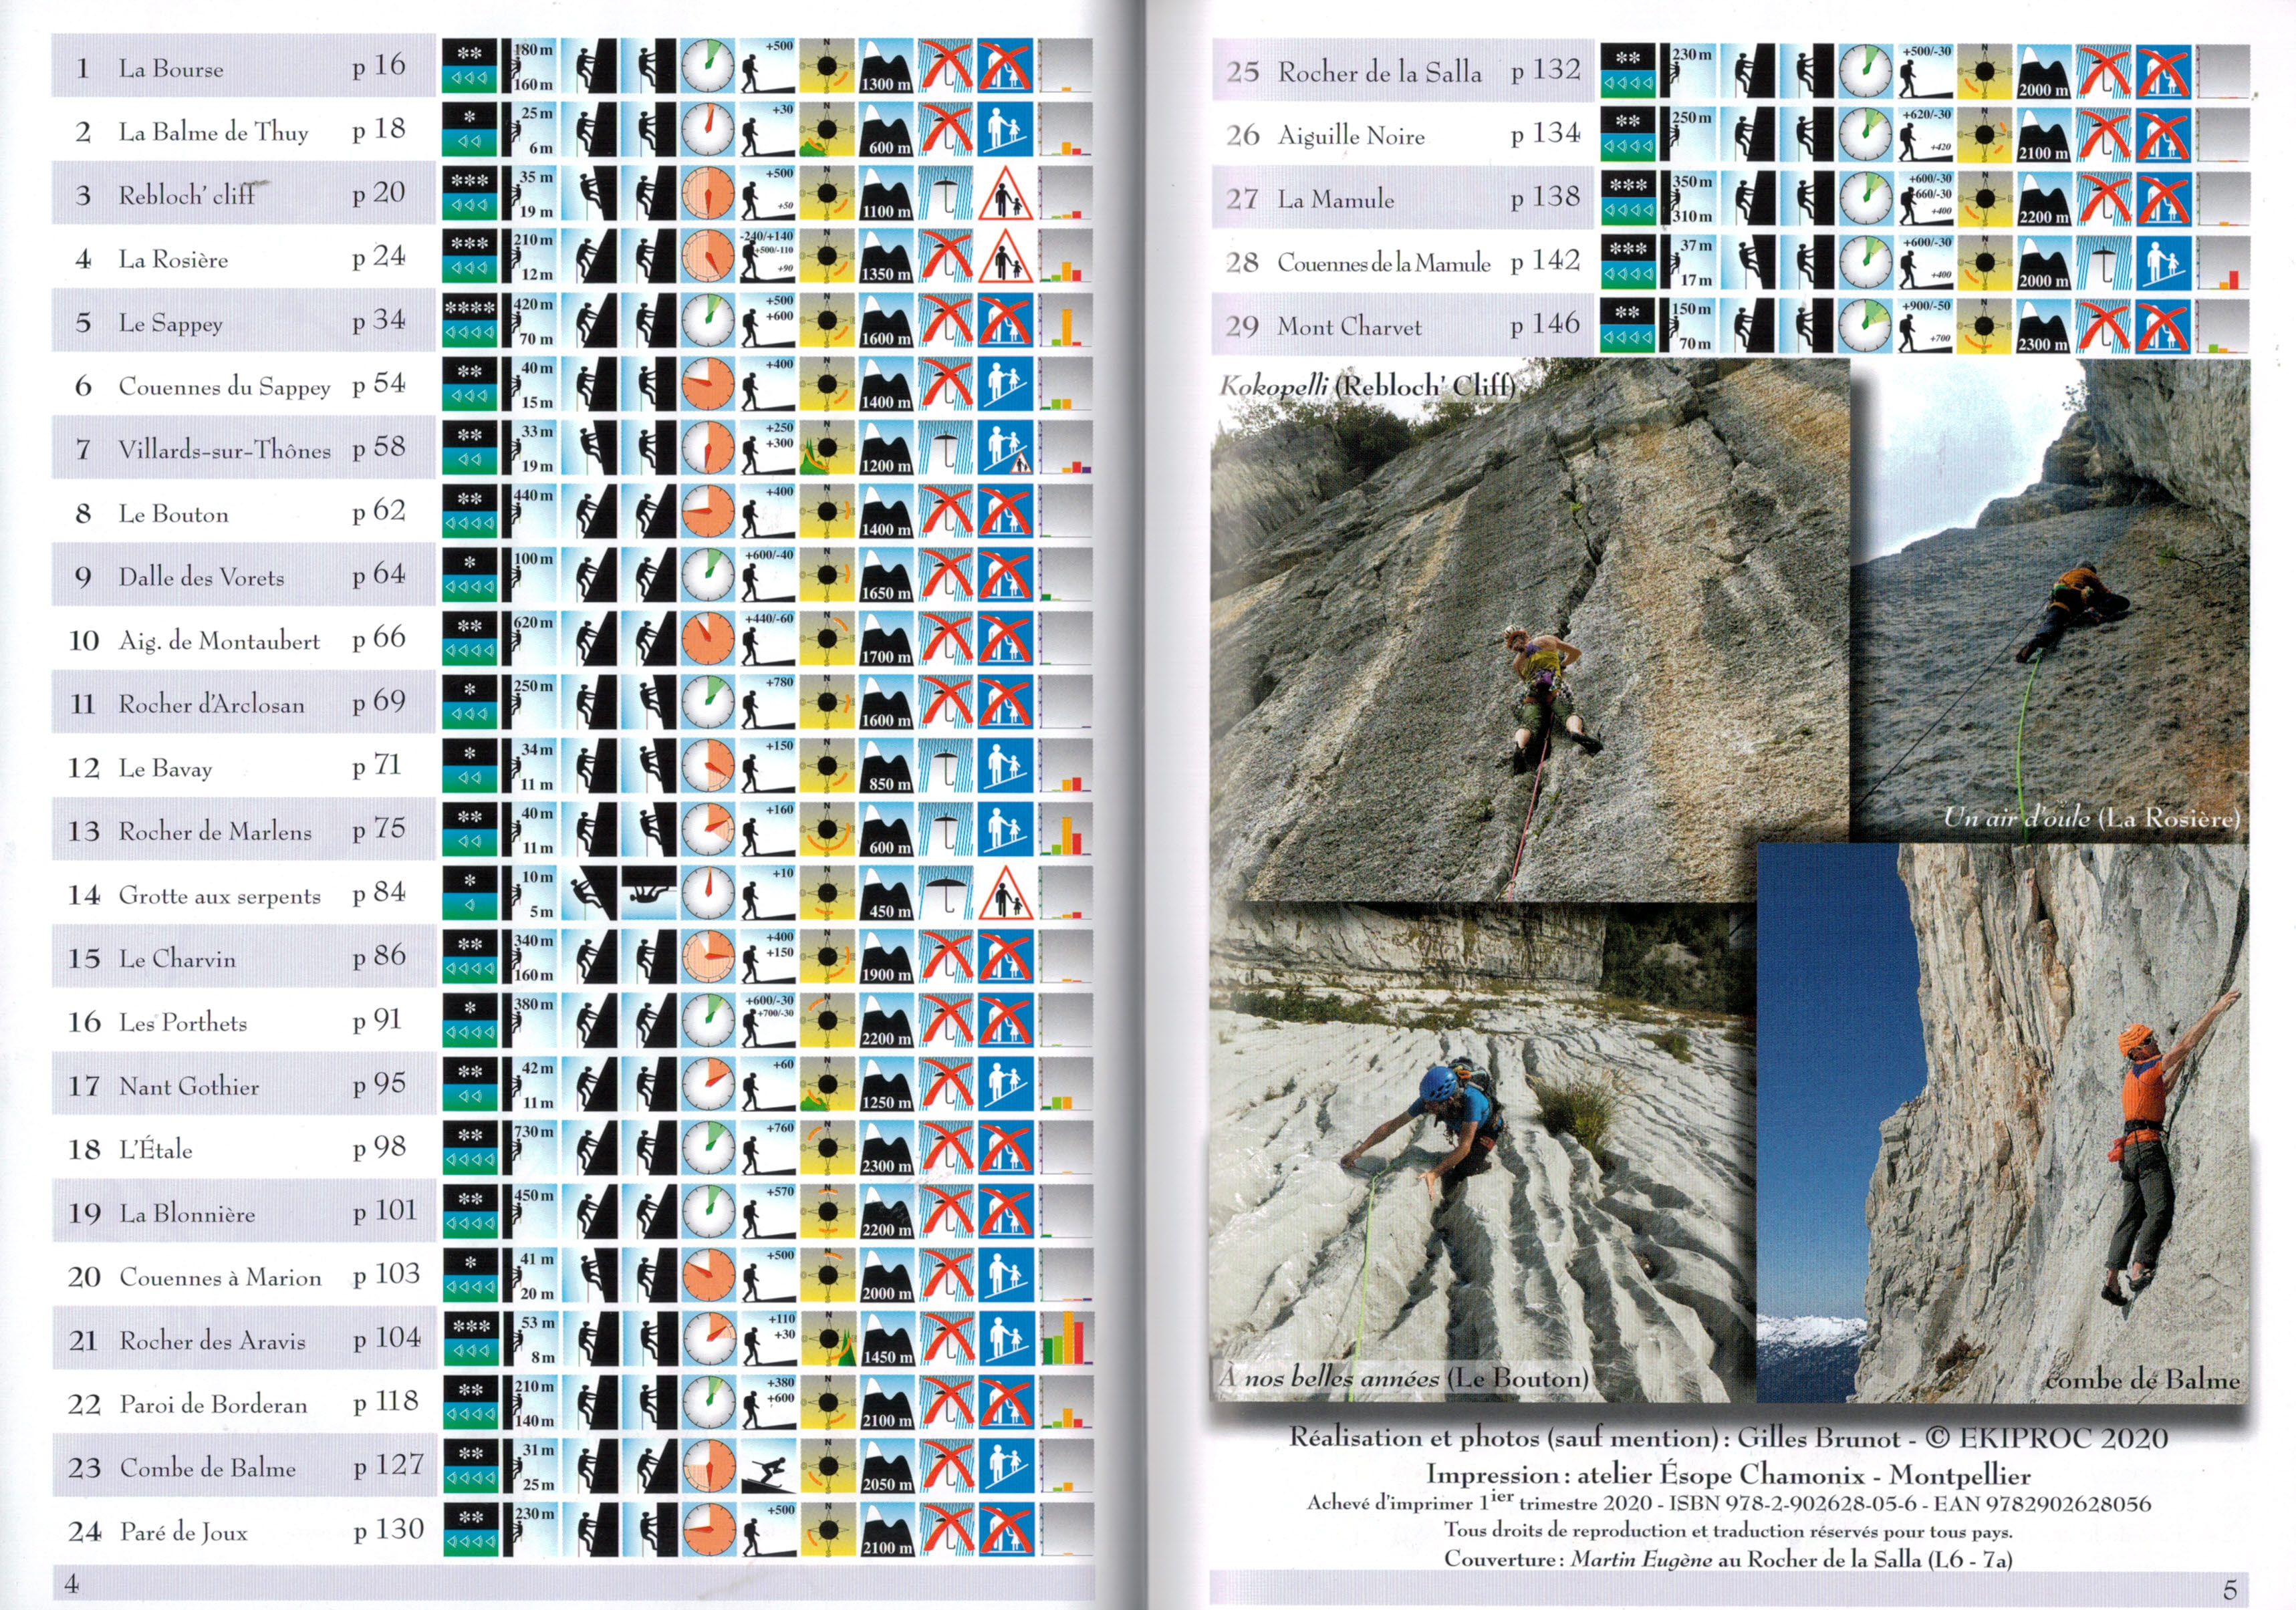Screen dimensions: 2296x1610
Task: Click the 230 m height icon in Rocher de la Salla row
Action: pos(1687,72)
